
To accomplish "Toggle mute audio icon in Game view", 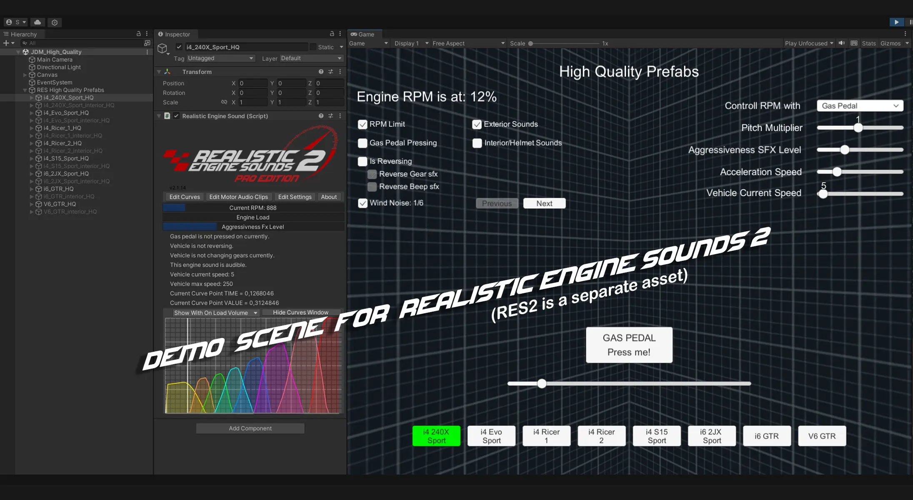I will point(842,43).
